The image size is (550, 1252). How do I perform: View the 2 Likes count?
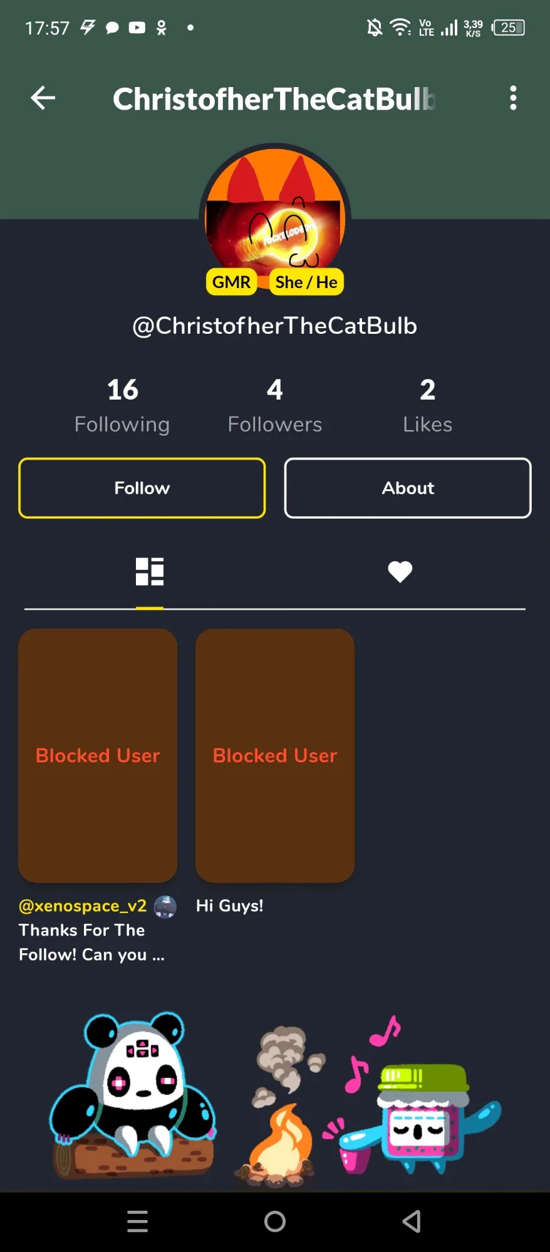click(x=427, y=405)
